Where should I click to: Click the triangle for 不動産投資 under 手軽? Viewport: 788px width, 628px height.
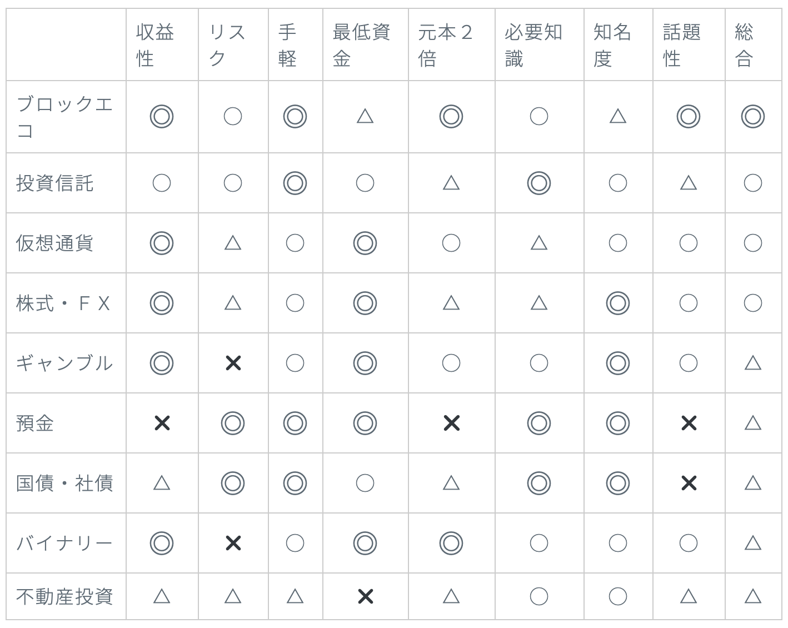click(295, 596)
